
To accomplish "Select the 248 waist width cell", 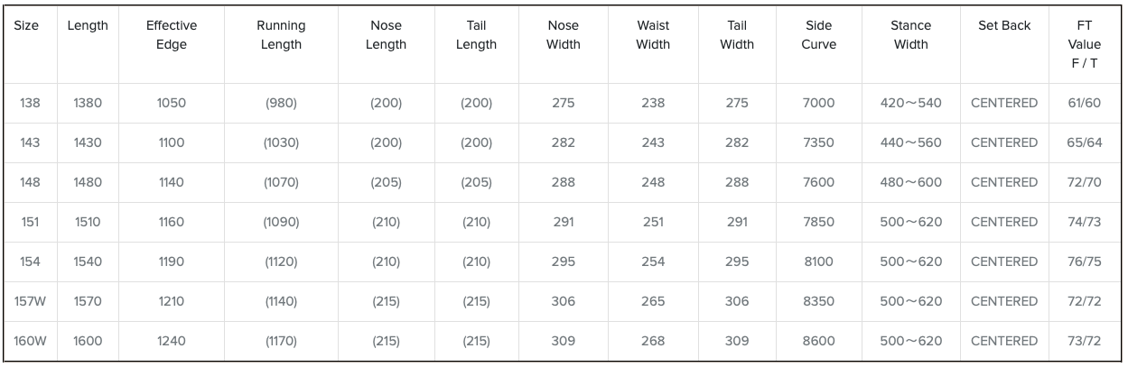I will pos(652,182).
